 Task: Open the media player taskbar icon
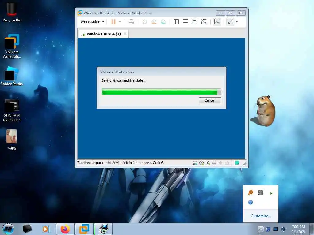(45, 229)
